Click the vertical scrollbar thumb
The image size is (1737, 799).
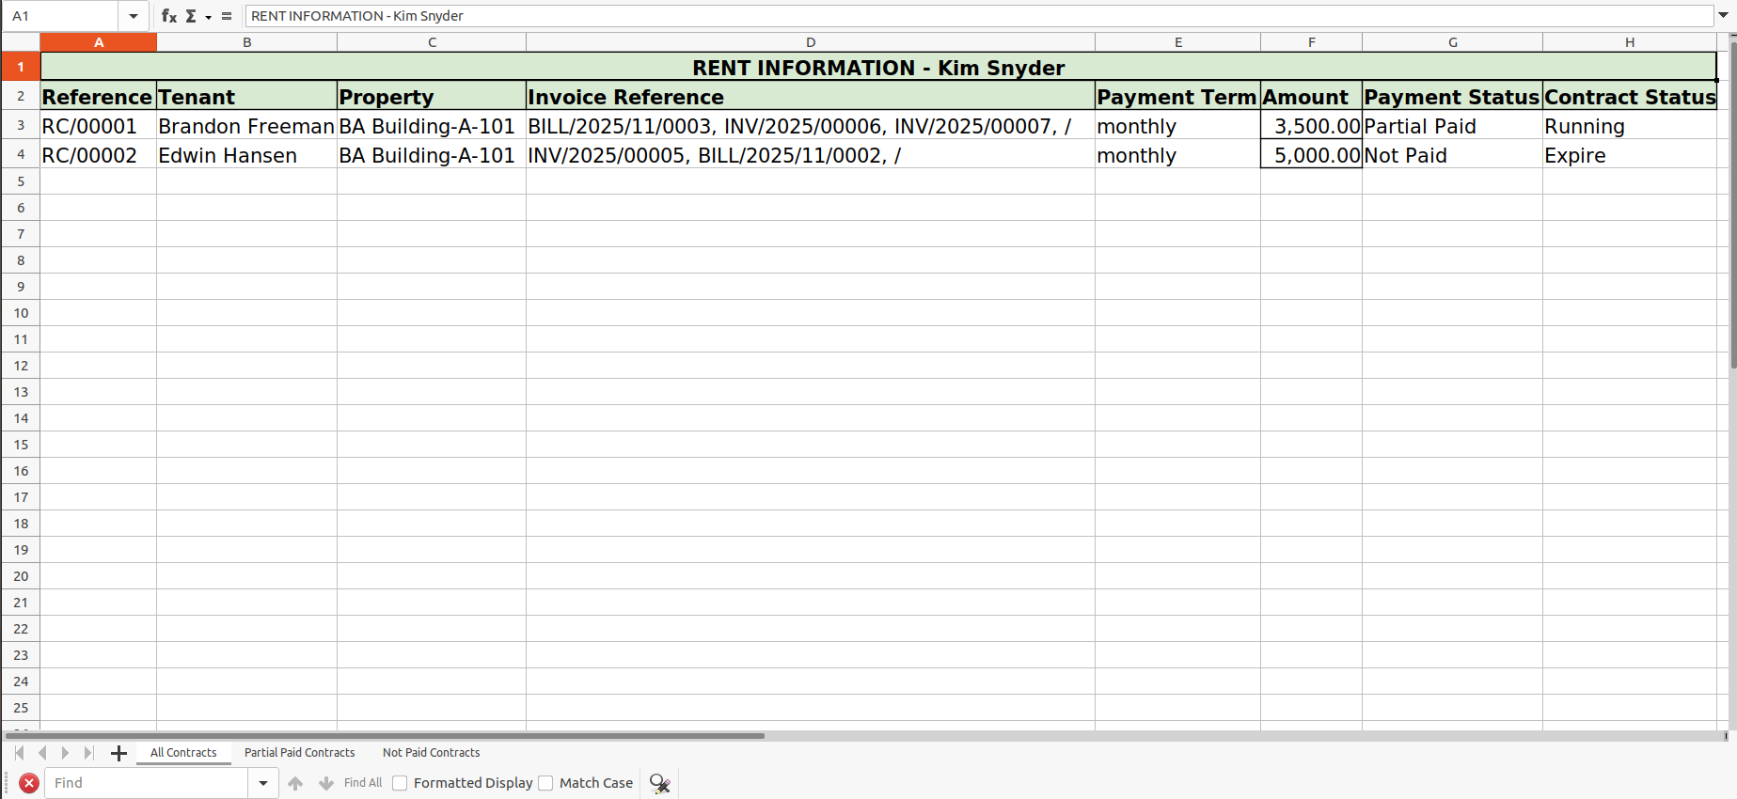(1732, 203)
